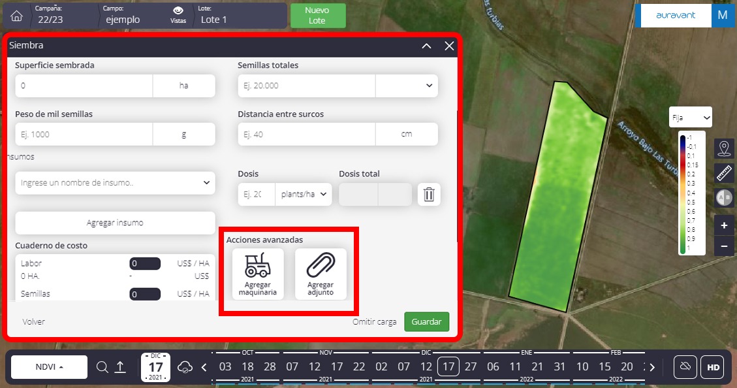The image size is (737, 388).
Task: Zoom in the map with plus
Action: tap(725, 226)
